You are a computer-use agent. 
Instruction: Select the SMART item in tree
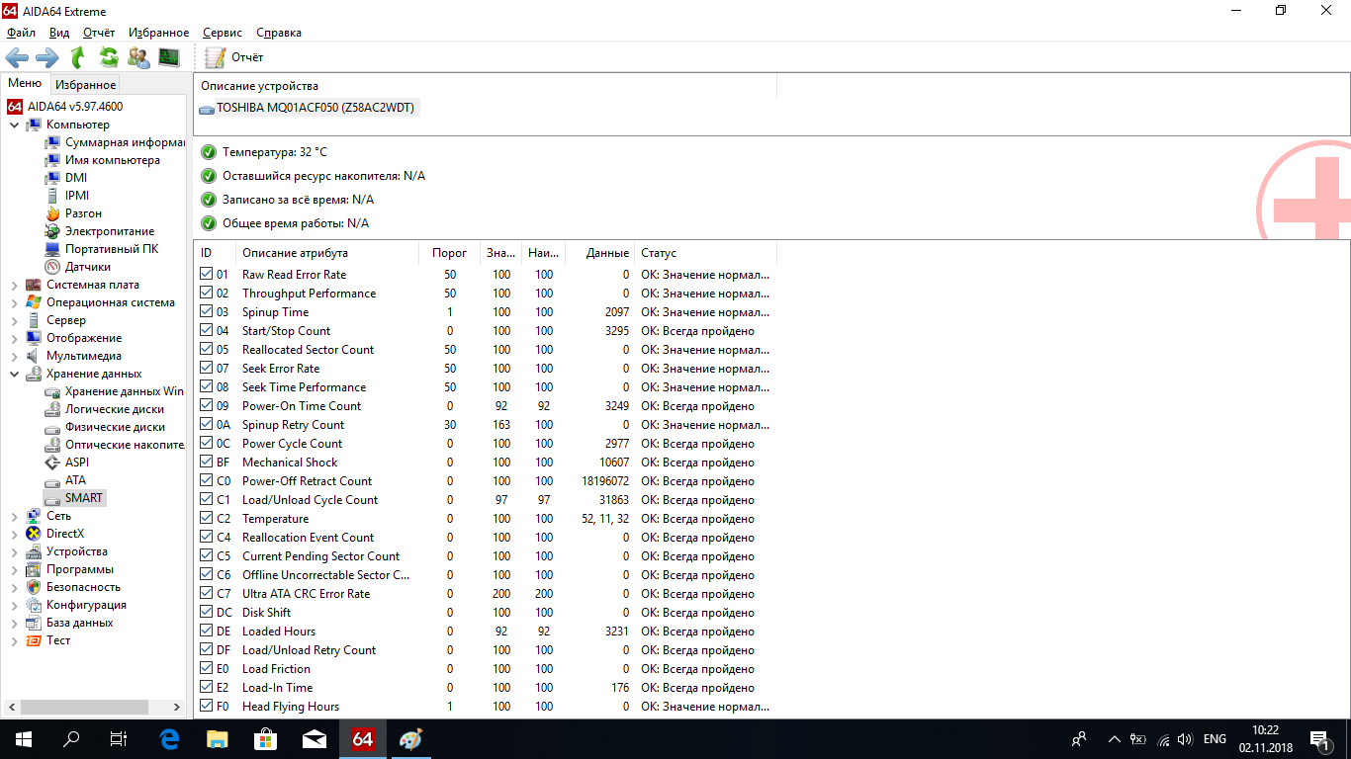[x=74, y=498]
